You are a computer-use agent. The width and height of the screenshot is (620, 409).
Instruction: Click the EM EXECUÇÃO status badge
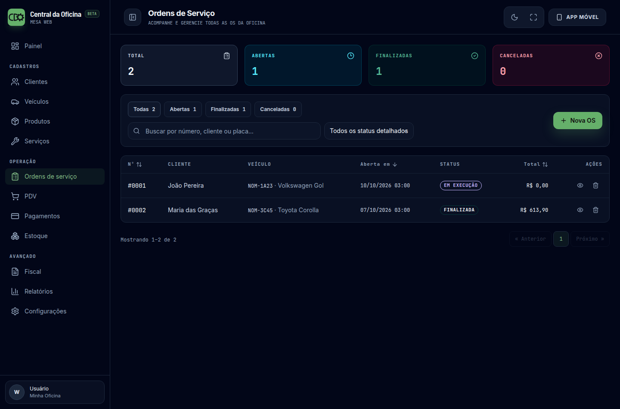[x=461, y=186]
